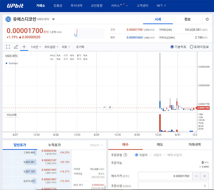Click 주문수량 USDC input field
The width and height of the screenshot is (214, 190).
(x=173, y=186)
